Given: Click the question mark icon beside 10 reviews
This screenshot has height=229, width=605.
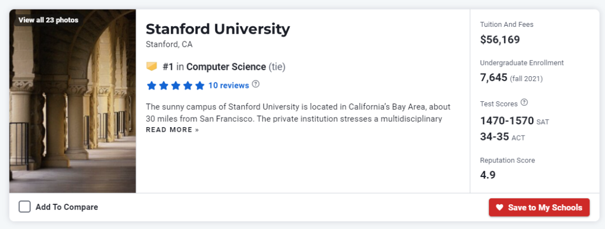Looking at the screenshot, I should (255, 84).
